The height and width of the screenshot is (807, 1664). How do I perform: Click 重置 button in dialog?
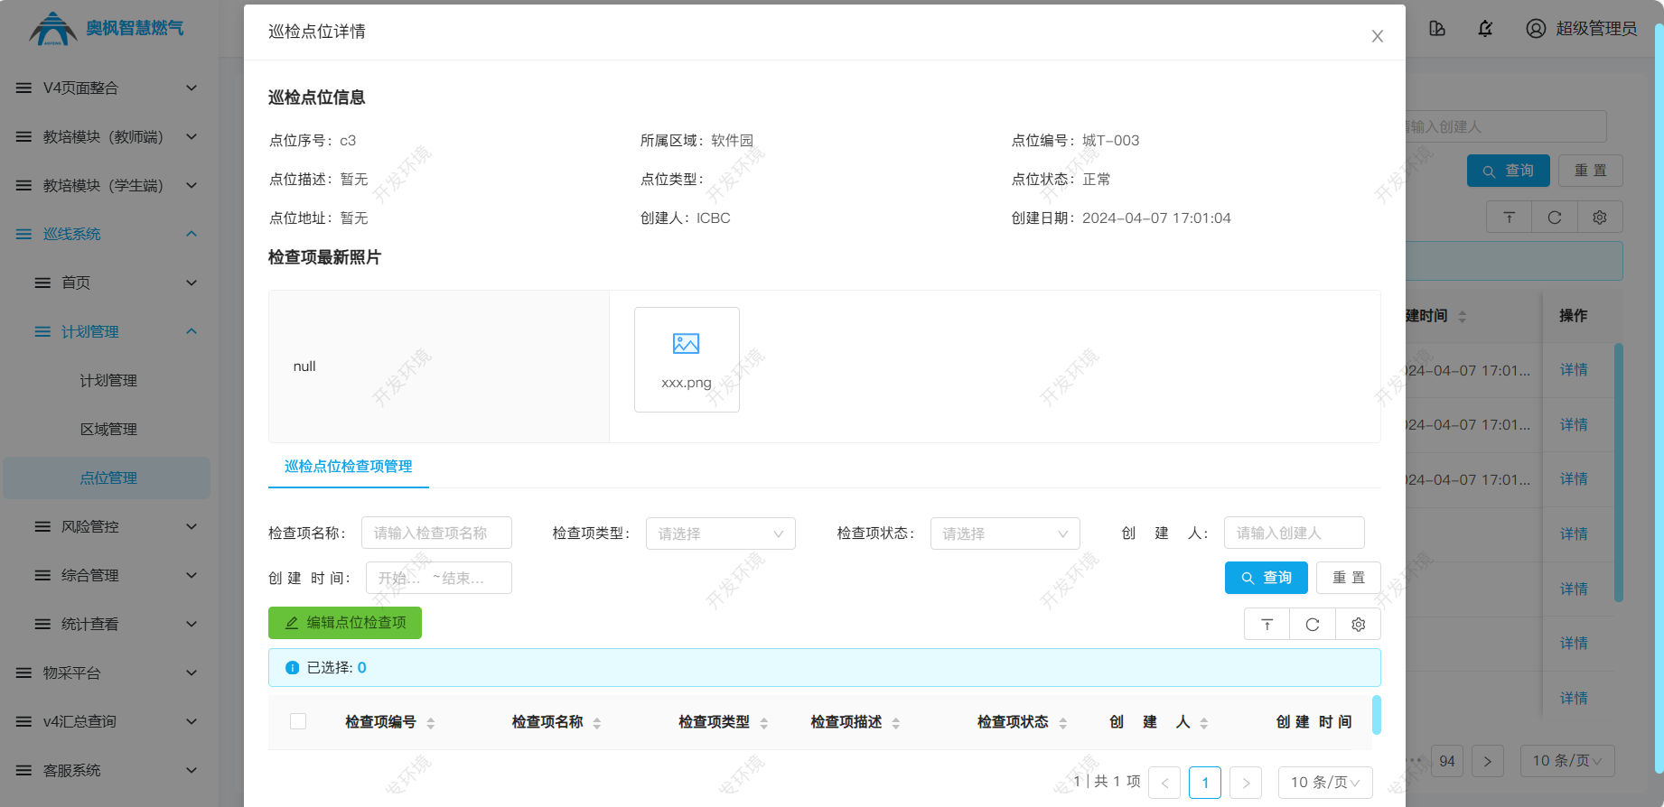point(1348,578)
